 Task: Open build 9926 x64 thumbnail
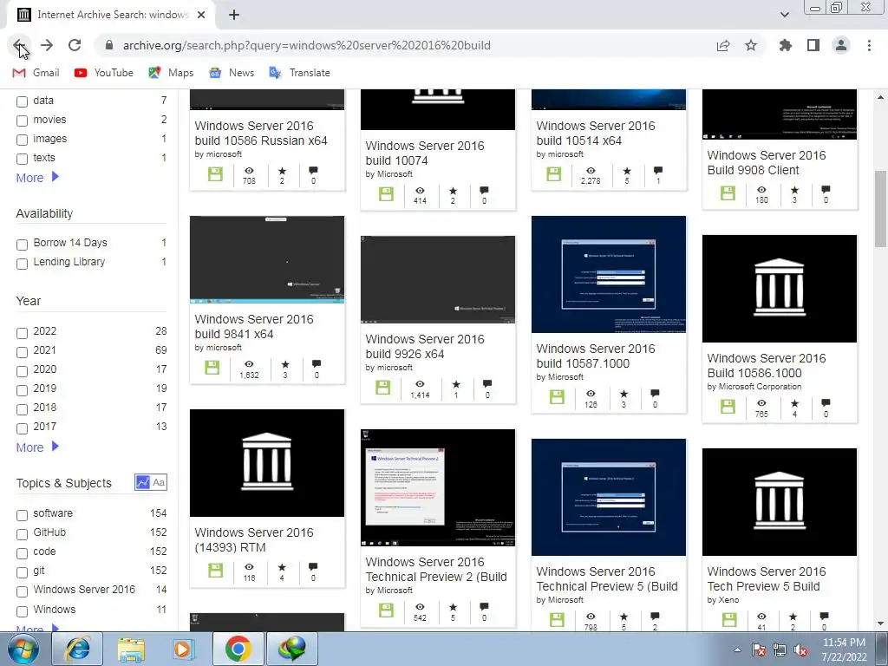pos(438,280)
